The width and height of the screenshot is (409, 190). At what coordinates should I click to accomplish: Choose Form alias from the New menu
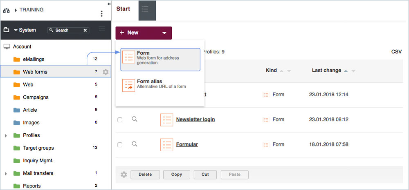coord(160,84)
